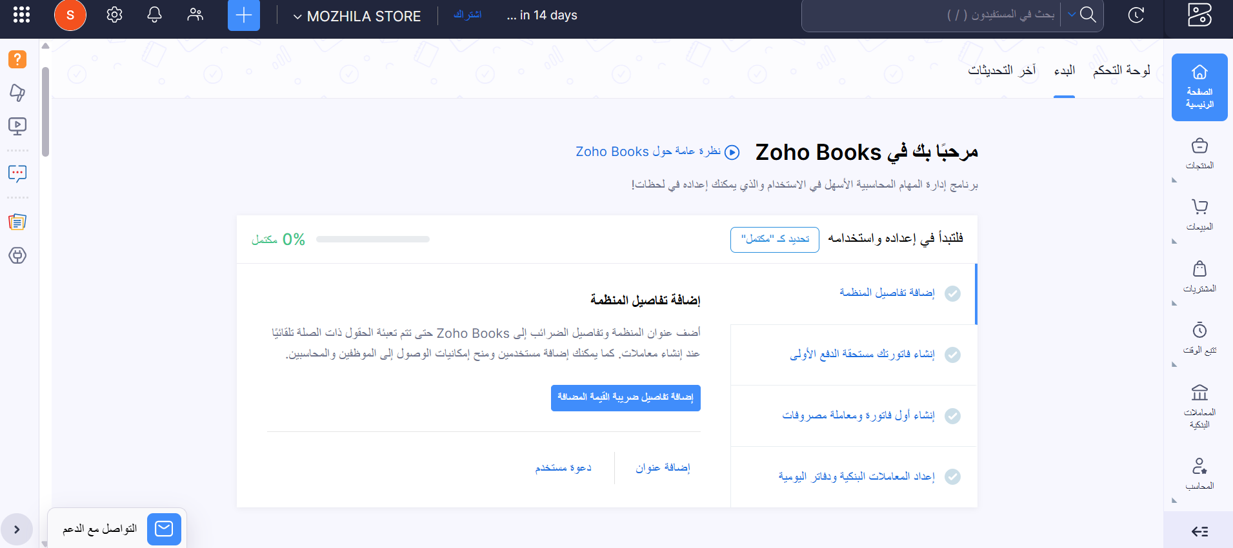Click the search magnifier icon
The image size is (1233, 548).
(1088, 15)
